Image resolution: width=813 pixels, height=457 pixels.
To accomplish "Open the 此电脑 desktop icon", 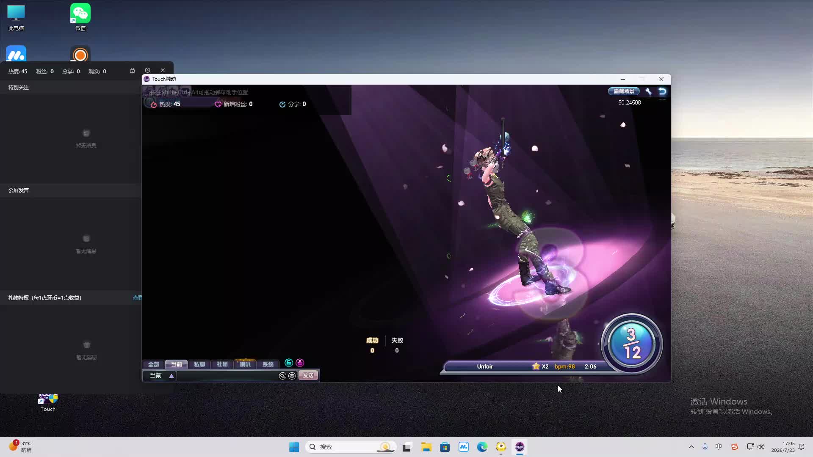I will click(16, 18).
